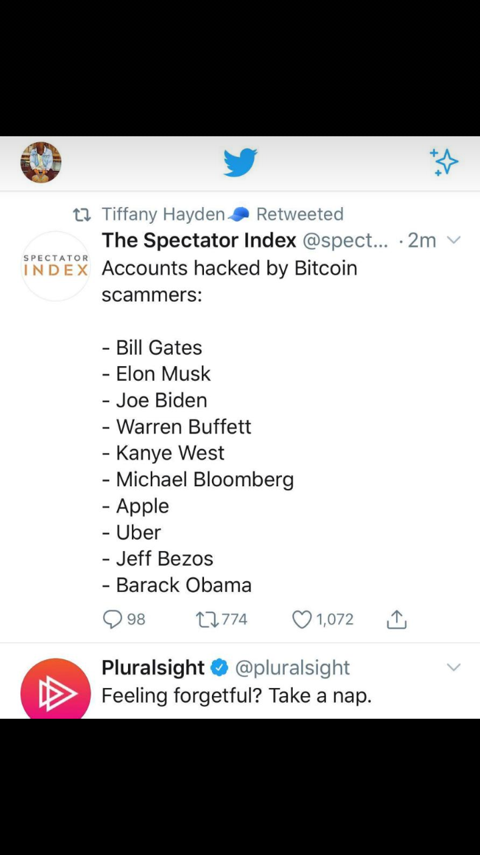Screen dimensions: 480x855
Task: Click Pluralsight's blue verified badge
Action: 219,667
